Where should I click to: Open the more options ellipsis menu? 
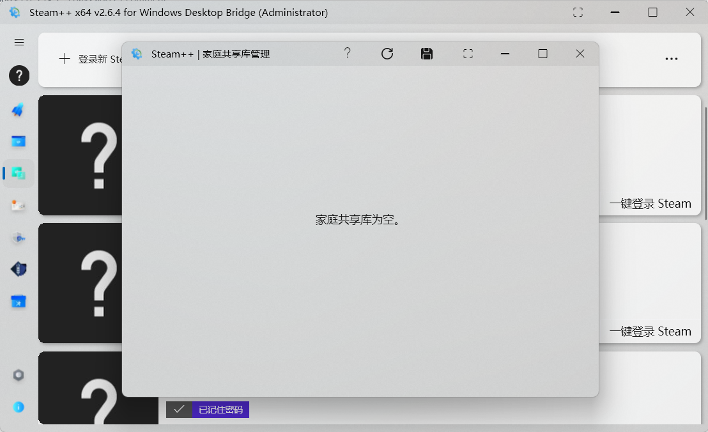coord(672,58)
